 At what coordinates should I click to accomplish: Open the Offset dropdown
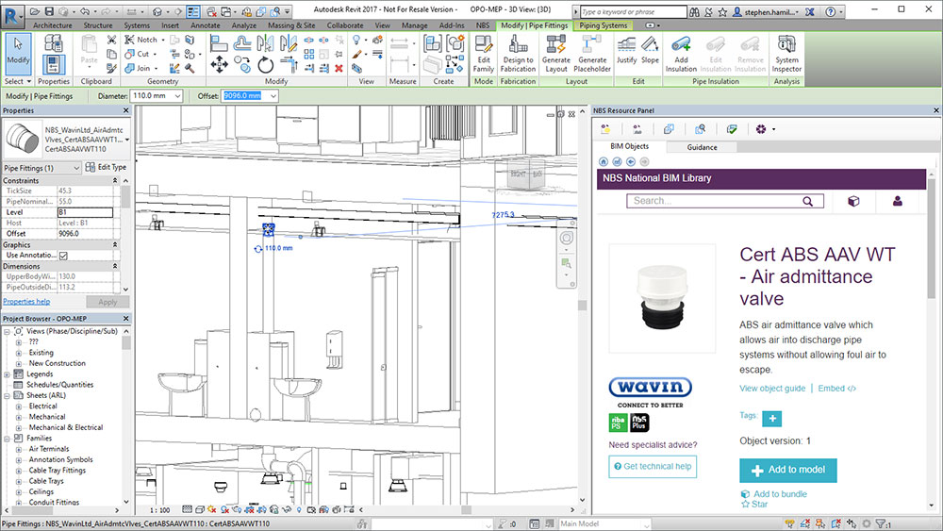[273, 96]
